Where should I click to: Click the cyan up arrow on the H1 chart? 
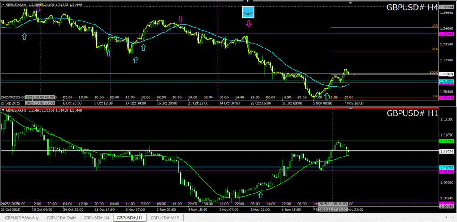[x=261, y=195]
